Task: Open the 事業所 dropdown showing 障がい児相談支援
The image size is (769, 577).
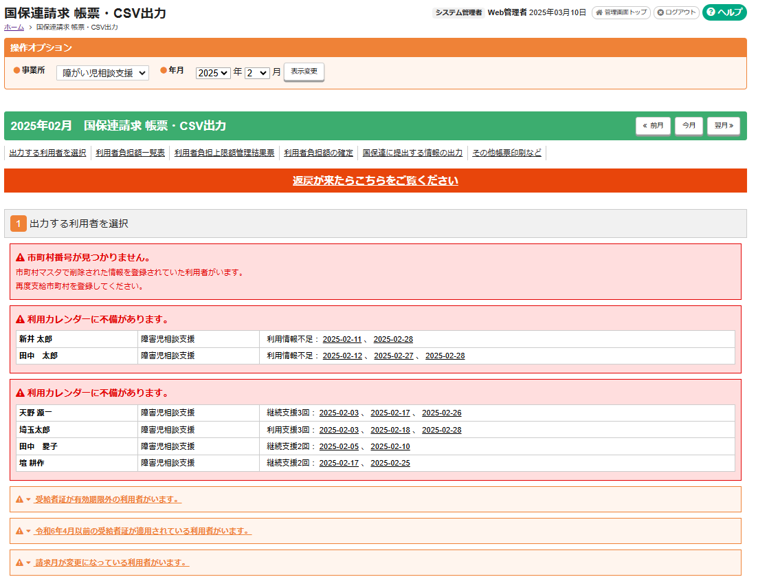Action: click(x=102, y=72)
